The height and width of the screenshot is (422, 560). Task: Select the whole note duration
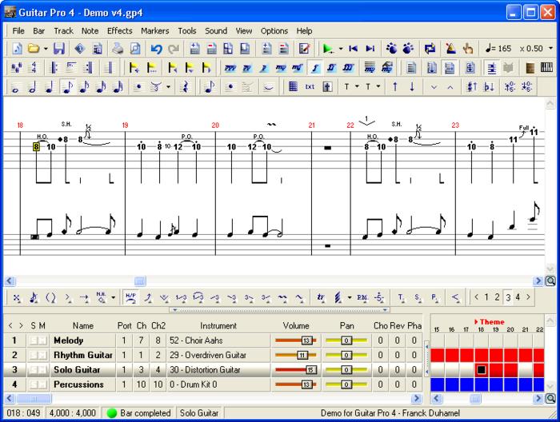click(x=15, y=86)
